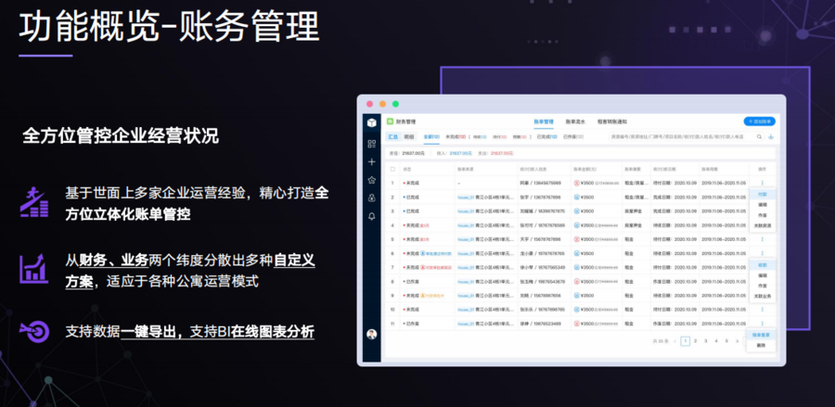Click the user avatar in sidebar
The image size is (835, 407).
click(372, 334)
